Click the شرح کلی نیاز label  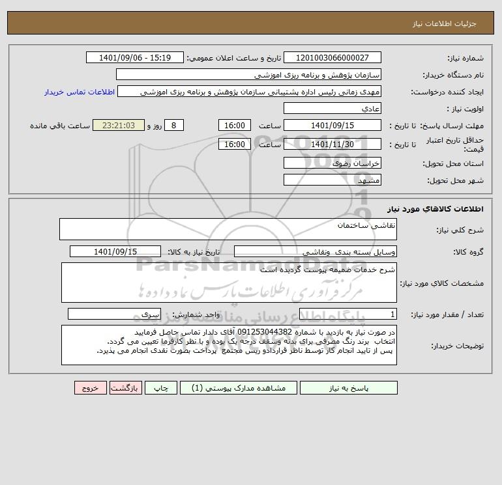(x=460, y=230)
